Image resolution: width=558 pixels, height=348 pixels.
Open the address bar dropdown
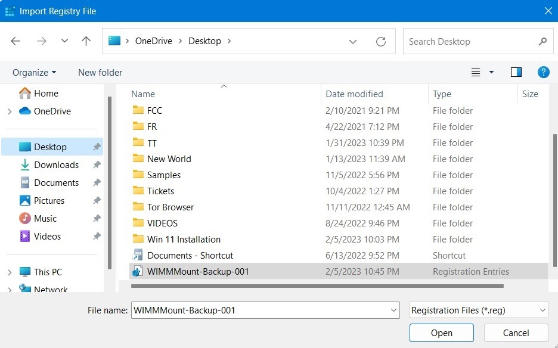pos(353,41)
